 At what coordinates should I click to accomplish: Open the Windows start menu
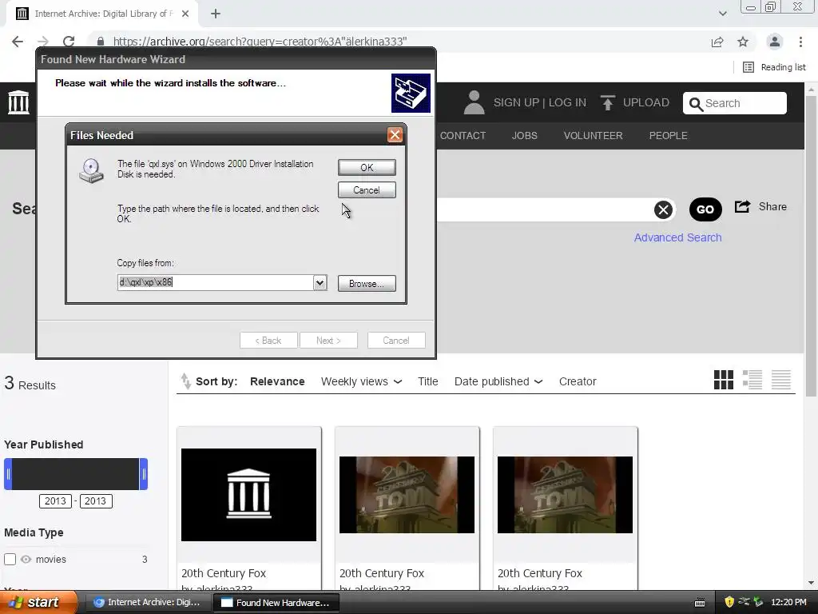(38, 603)
